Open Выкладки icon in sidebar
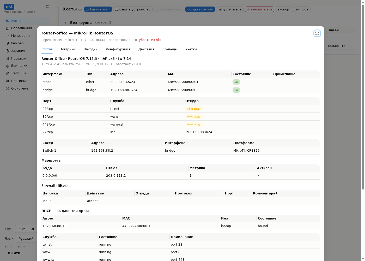 coord(7,66)
